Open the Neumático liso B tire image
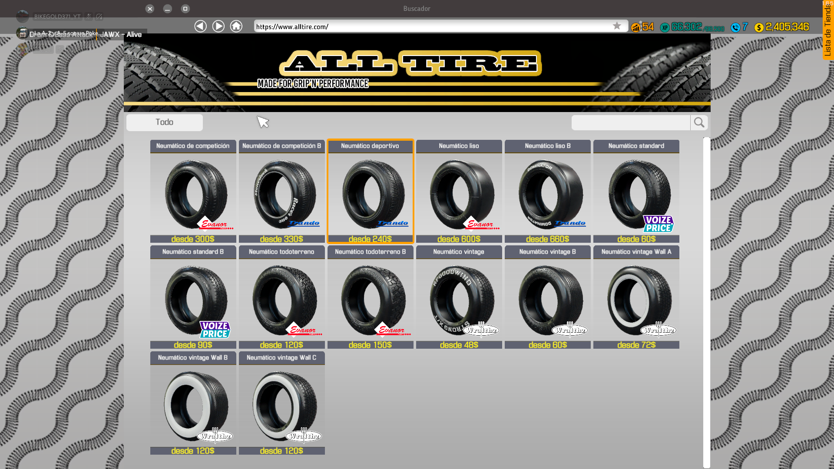The width and height of the screenshot is (834, 469). [x=548, y=194]
